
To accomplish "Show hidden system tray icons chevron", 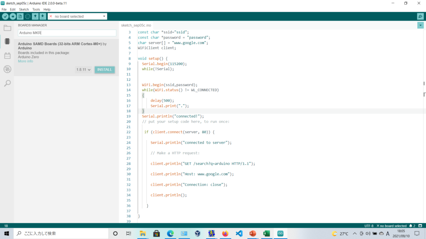I will coord(354,234).
